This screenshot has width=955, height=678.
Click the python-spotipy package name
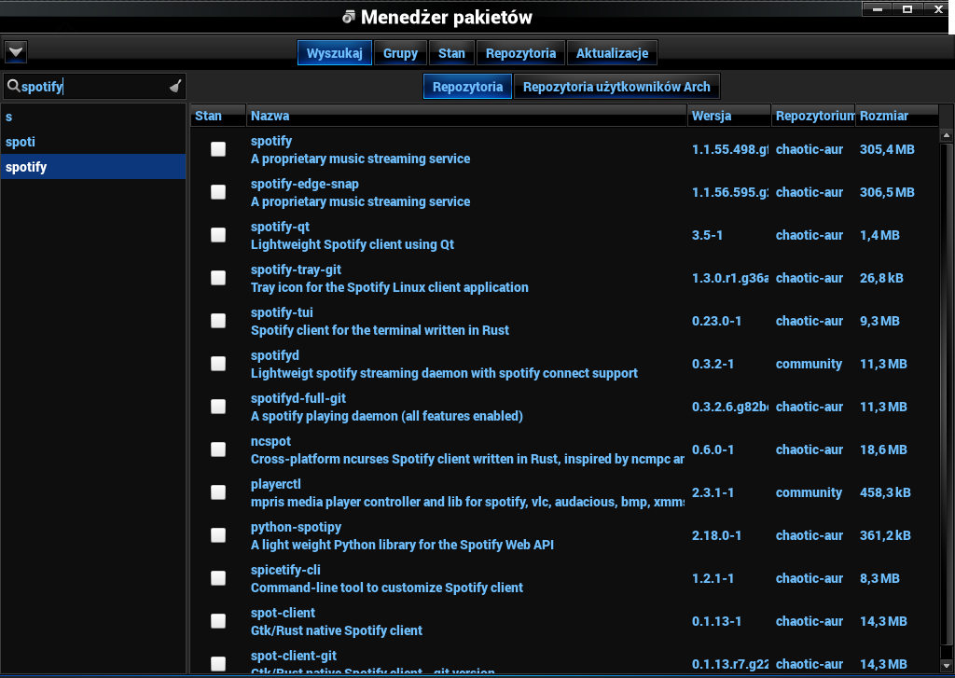(x=296, y=527)
